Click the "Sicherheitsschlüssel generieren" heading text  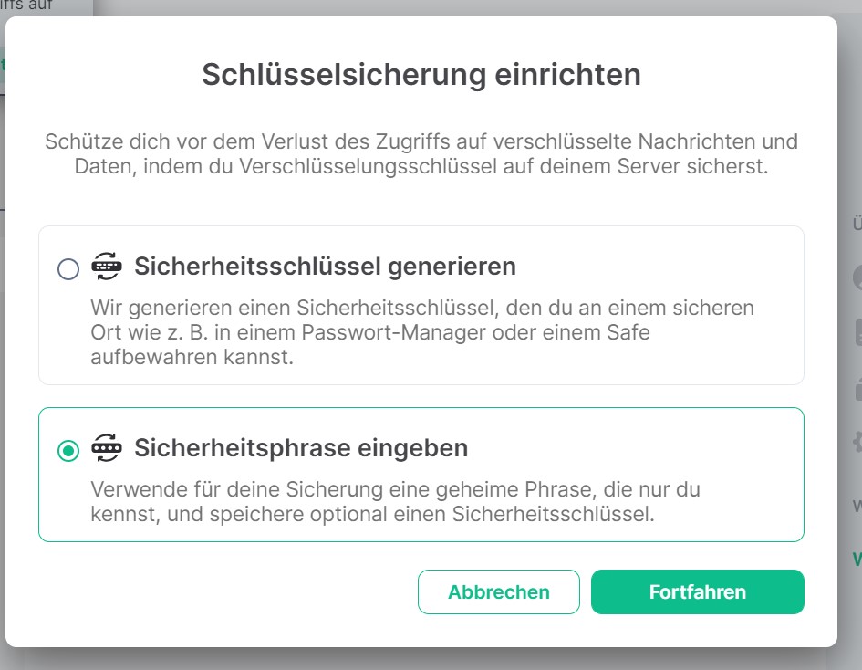[x=325, y=267]
